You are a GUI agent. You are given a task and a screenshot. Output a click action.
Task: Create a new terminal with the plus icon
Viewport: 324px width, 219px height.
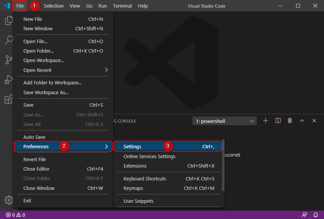[x=265, y=120]
